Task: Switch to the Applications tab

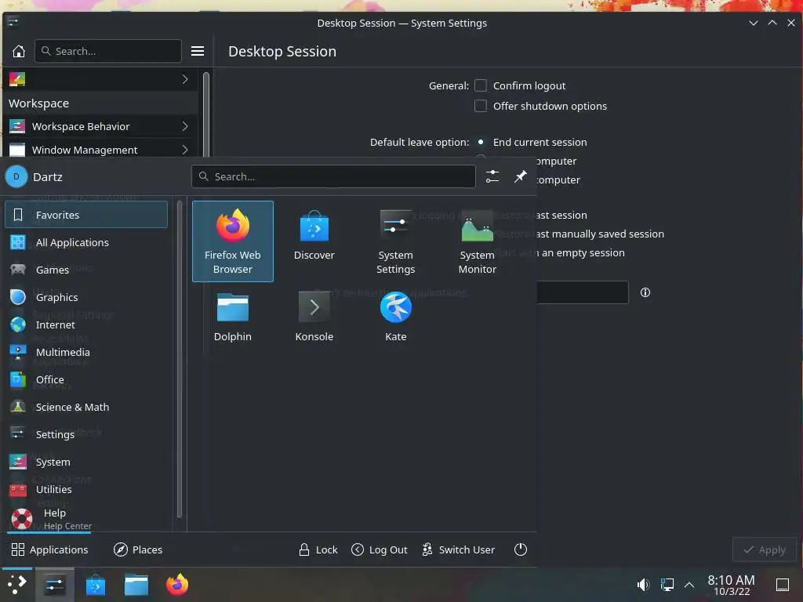Action: [x=49, y=549]
